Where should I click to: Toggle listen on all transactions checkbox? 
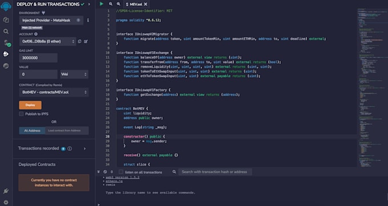[x=121, y=172]
